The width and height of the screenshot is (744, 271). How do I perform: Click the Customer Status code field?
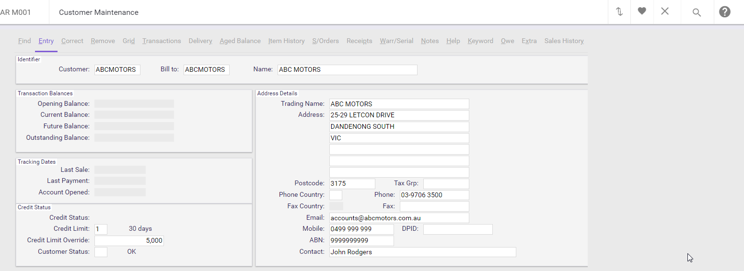tap(101, 252)
